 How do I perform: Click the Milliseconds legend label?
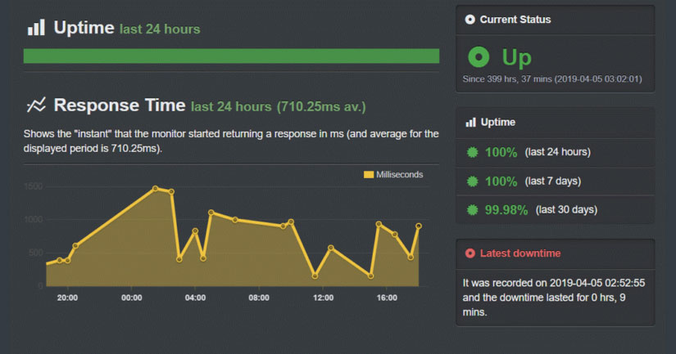(x=399, y=174)
